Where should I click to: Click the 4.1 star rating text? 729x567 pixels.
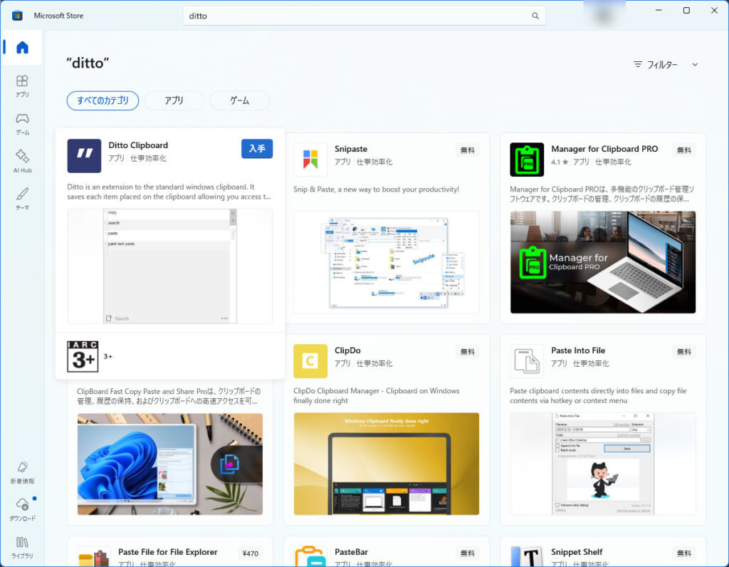coord(560,162)
